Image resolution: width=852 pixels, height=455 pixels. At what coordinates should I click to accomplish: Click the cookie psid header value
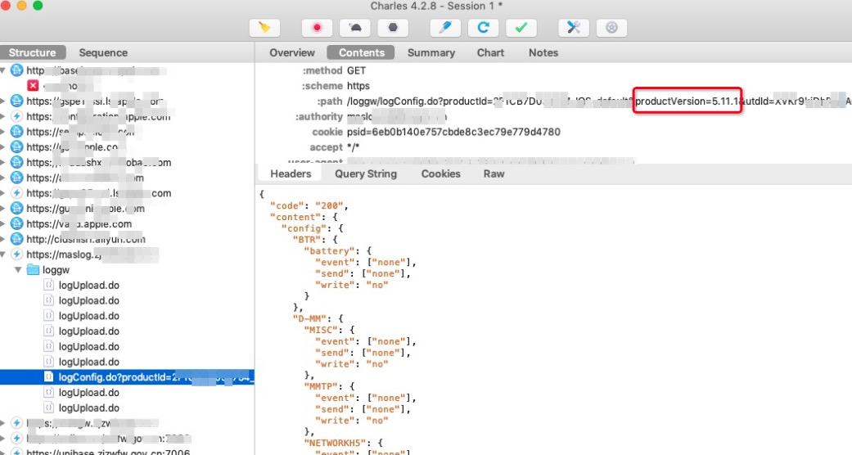pos(453,132)
